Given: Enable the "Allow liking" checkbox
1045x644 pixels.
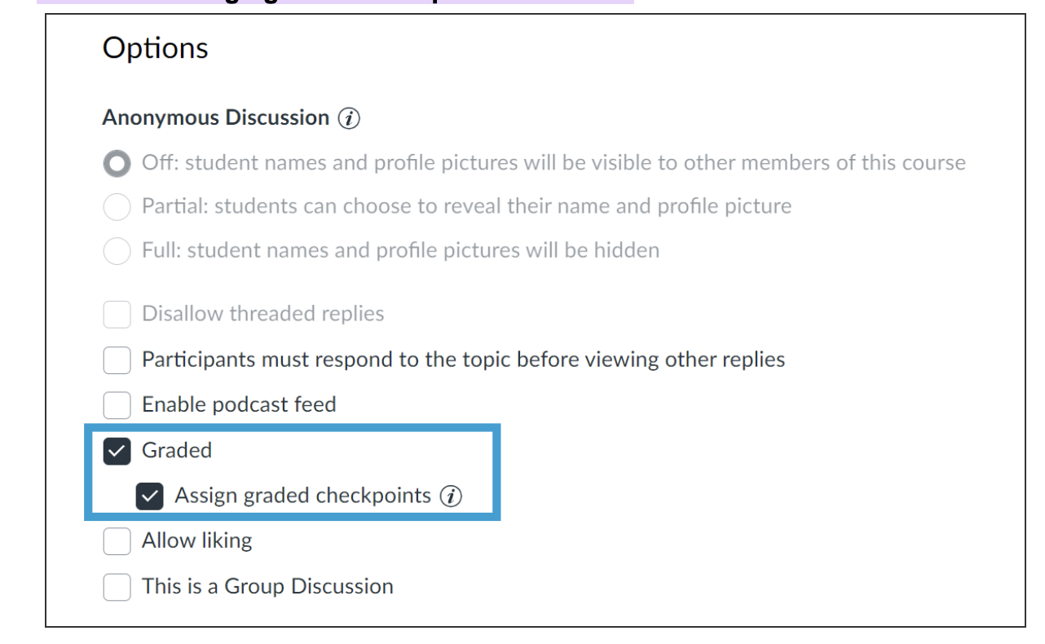Looking at the screenshot, I should (117, 541).
